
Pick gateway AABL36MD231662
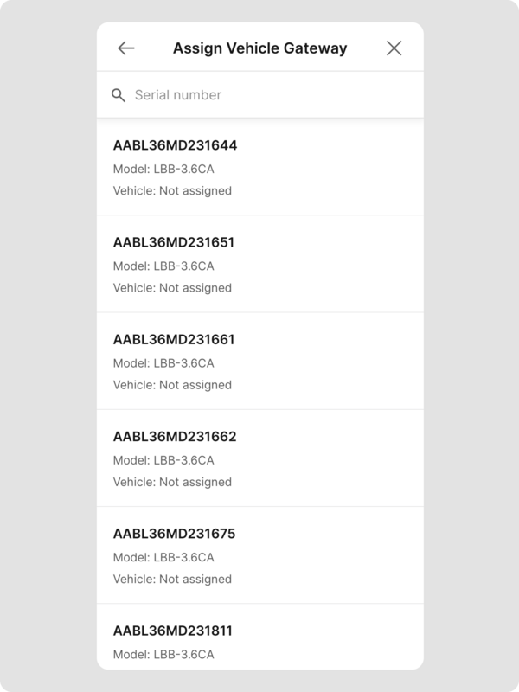click(175, 436)
